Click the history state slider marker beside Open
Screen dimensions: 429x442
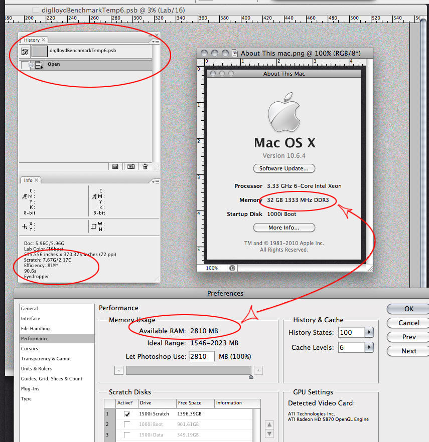(x=31, y=65)
